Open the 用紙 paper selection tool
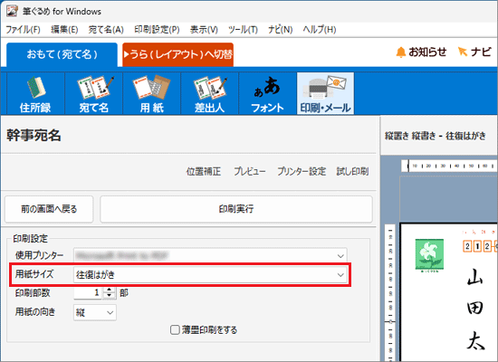Image resolution: width=498 pixels, height=362 pixels. coord(152,94)
